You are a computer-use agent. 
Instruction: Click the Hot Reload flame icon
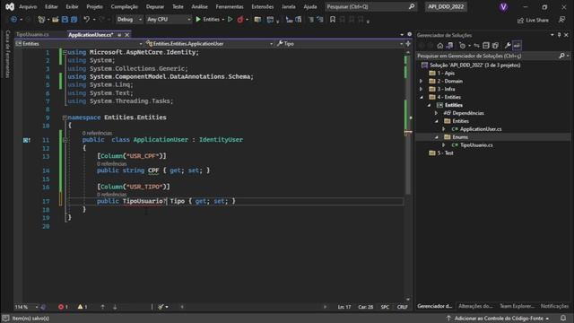[240, 20]
